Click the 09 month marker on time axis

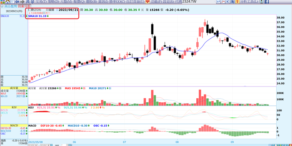(x=232, y=142)
